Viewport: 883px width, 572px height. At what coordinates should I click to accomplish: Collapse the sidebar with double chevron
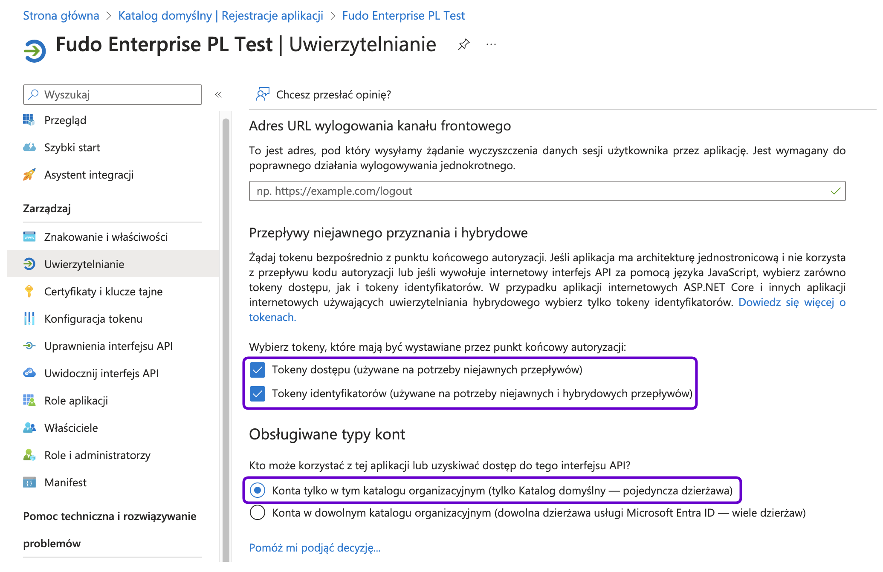[x=218, y=95]
